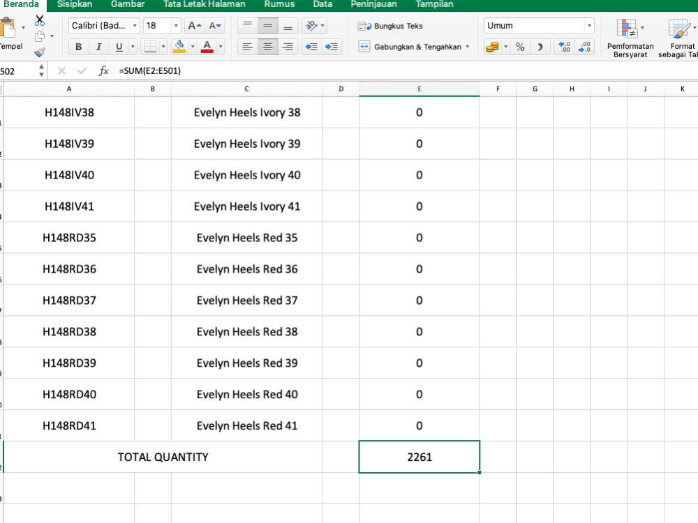Click the accounting currency coins icon
This screenshot has height=523, width=698.
pyautogui.click(x=492, y=47)
